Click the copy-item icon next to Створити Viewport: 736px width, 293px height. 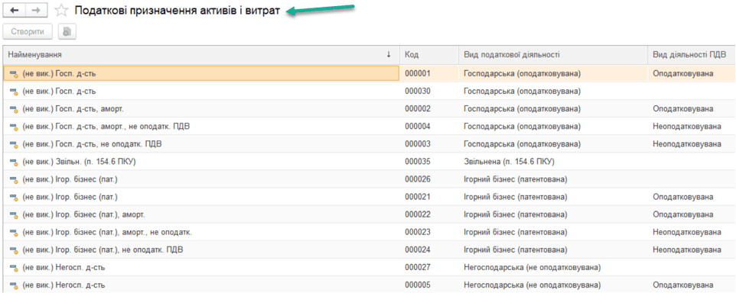coord(67,32)
